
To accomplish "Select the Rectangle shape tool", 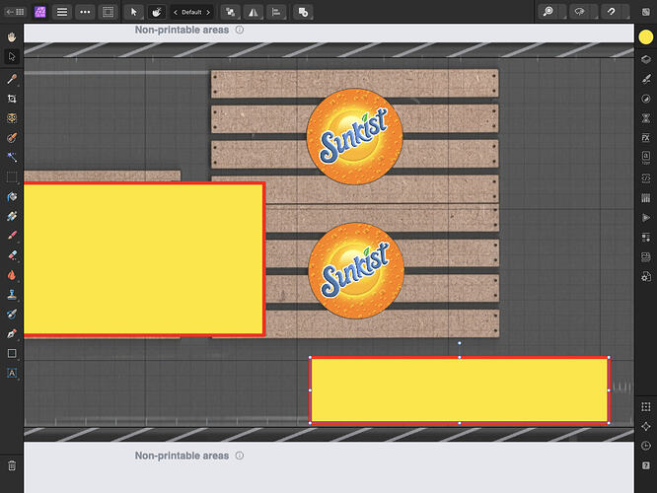I will pos(12,353).
